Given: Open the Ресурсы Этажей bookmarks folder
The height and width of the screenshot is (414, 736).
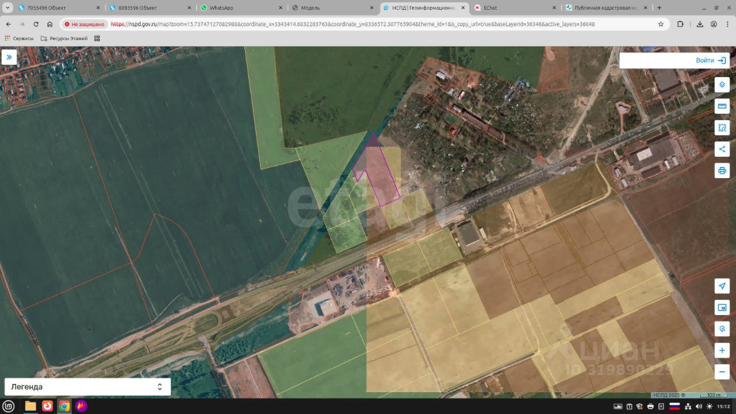Looking at the screenshot, I should (64, 39).
